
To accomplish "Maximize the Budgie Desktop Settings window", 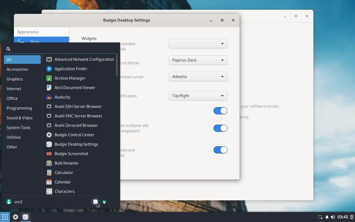I will (x=222, y=20).
